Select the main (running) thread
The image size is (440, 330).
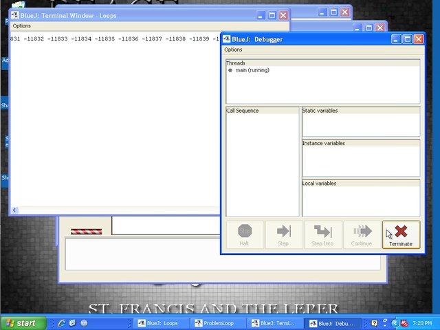[x=252, y=70]
